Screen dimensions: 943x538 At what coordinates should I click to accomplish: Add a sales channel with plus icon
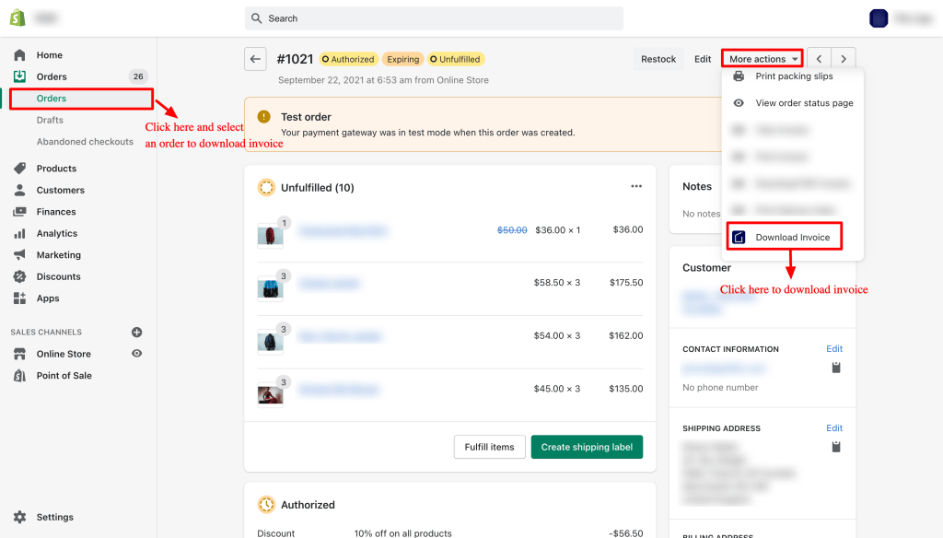click(x=136, y=333)
